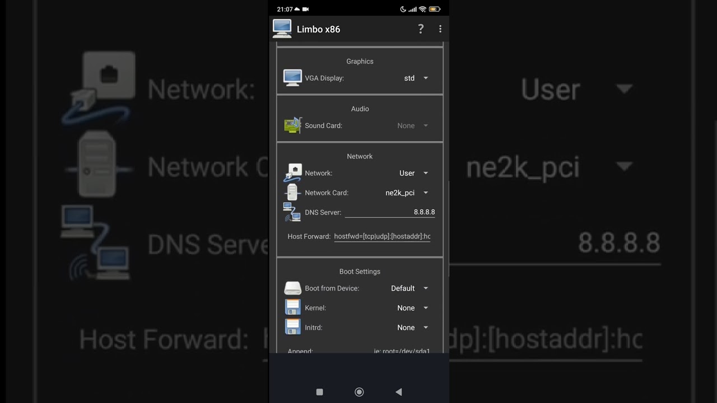The image size is (717, 403).
Task: Tap the VGA Display monitor icon
Action: point(292,78)
